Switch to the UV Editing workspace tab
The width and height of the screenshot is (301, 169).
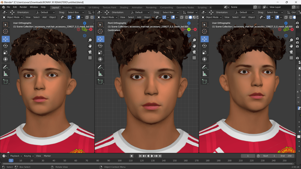[x=94, y=8]
